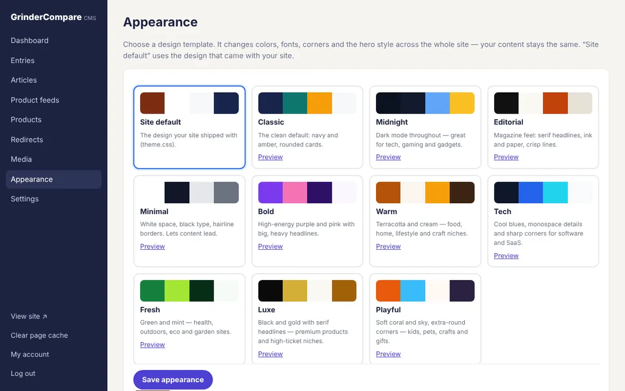Click GrinderCompare CMS logo
The width and height of the screenshot is (625, 391).
click(54, 17)
